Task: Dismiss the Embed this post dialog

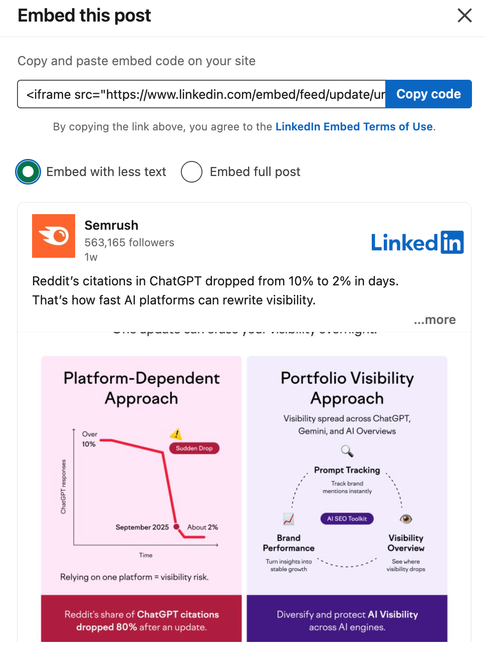Action: coord(464,16)
